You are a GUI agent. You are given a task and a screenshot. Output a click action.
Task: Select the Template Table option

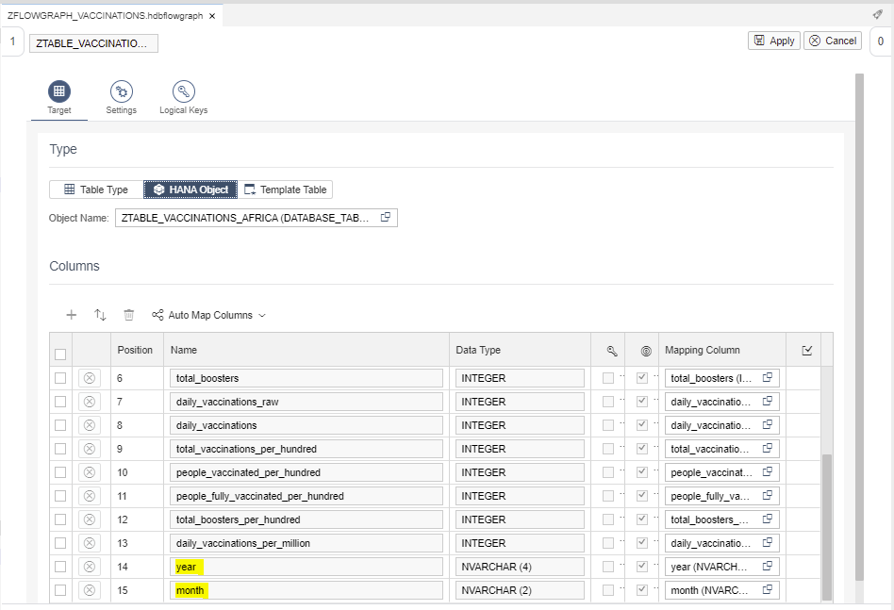pos(285,190)
